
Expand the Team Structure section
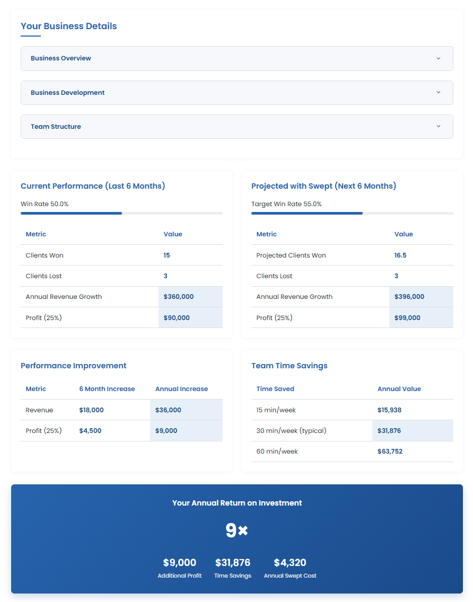point(236,127)
